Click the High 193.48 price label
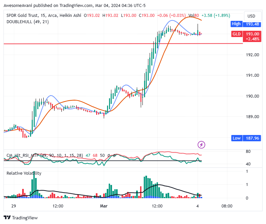266x224 pixels. (246, 24)
